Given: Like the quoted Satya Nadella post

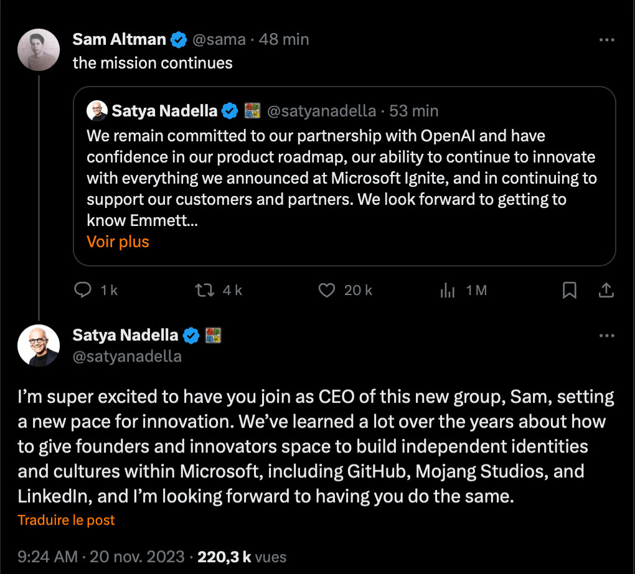Looking at the screenshot, I should (326, 289).
